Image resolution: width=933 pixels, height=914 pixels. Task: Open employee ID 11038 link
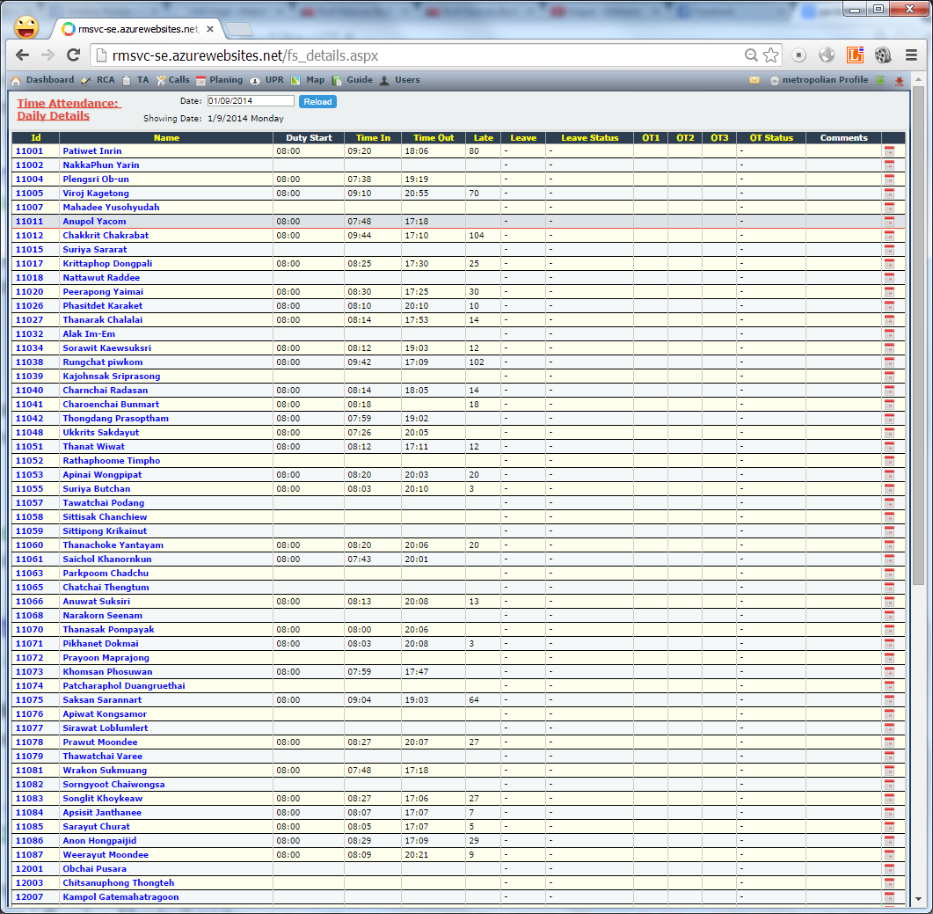29,362
